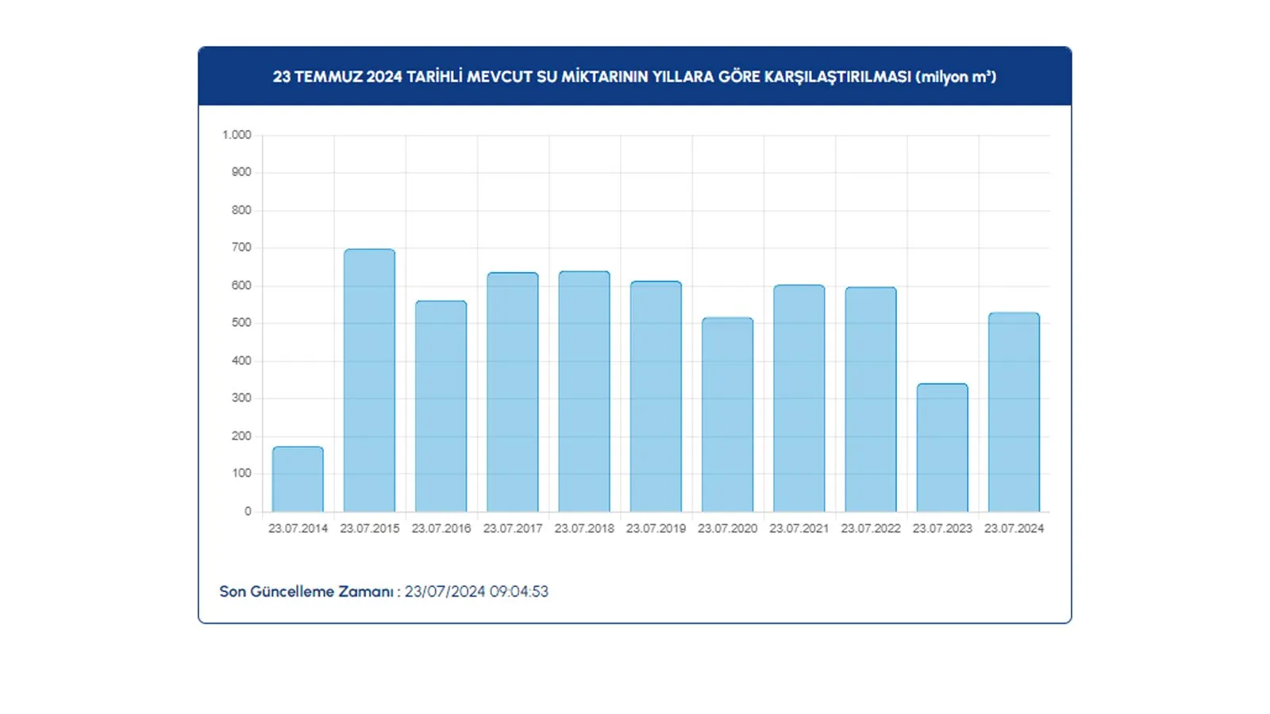The image size is (1270, 714).
Task: Select the short 23.07.2023 bar
Action: pyautogui.click(x=942, y=448)
